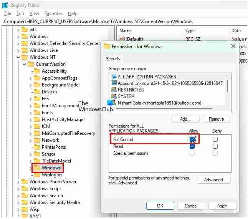248x219 pixels.
Task: Click the AppCompatFlags folder icon
Action: click(37, 78)
